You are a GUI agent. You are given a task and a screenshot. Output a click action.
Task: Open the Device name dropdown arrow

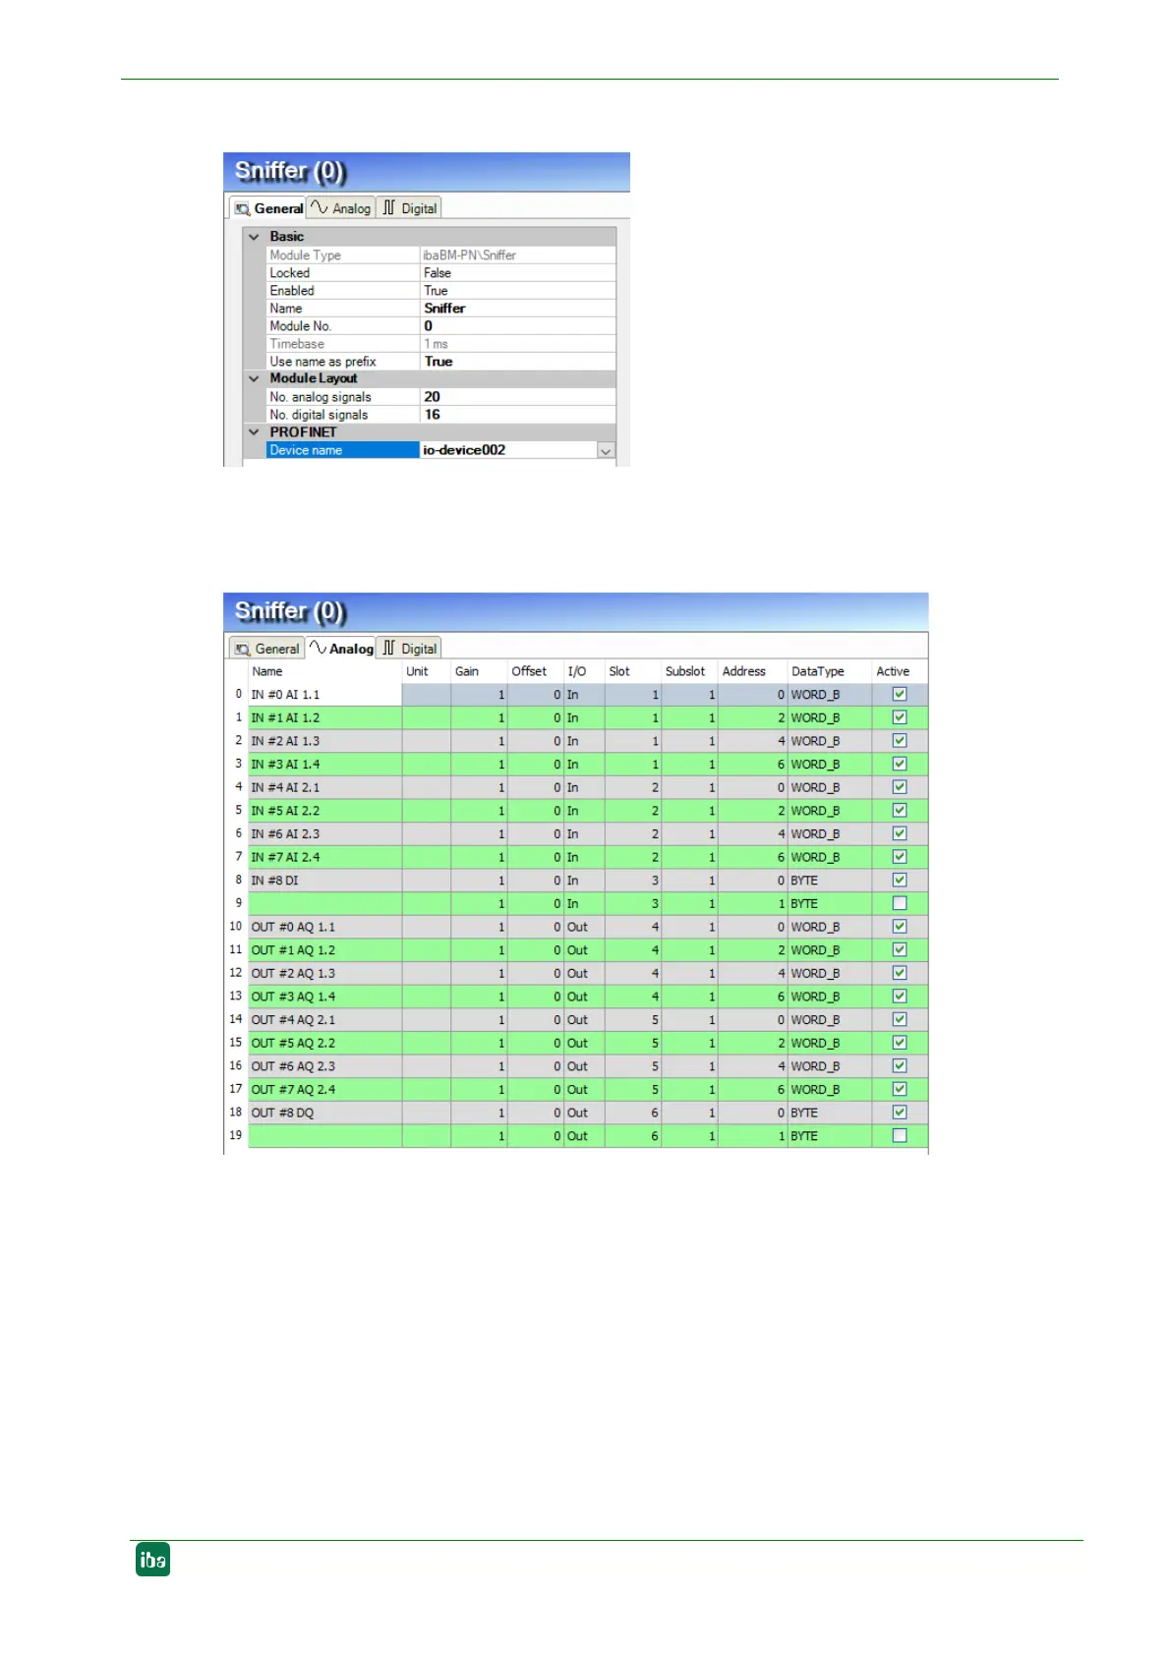click(606, 451)
